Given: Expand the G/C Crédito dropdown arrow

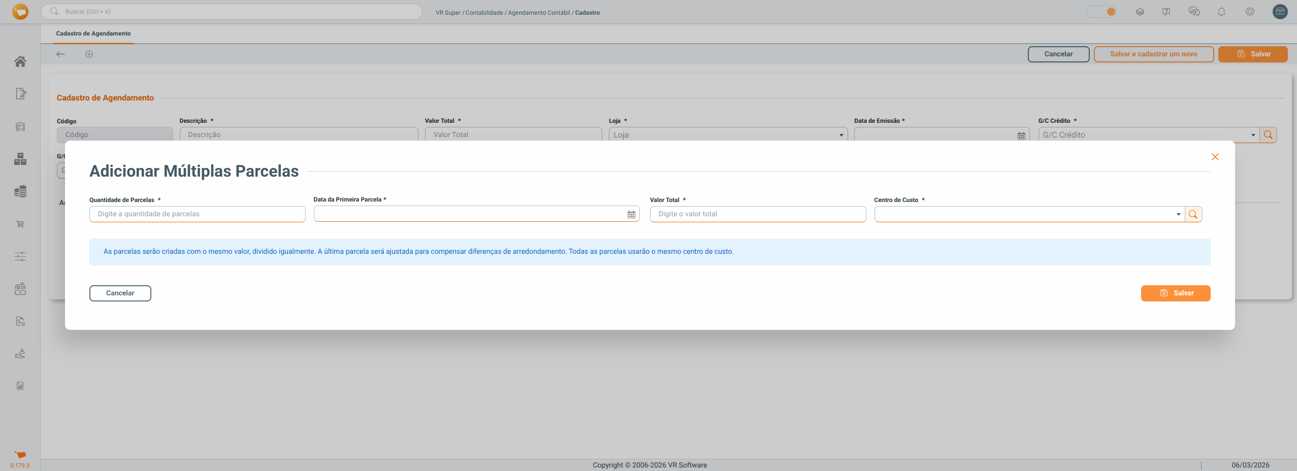Looking at the screenshot, I should 1253,135.
